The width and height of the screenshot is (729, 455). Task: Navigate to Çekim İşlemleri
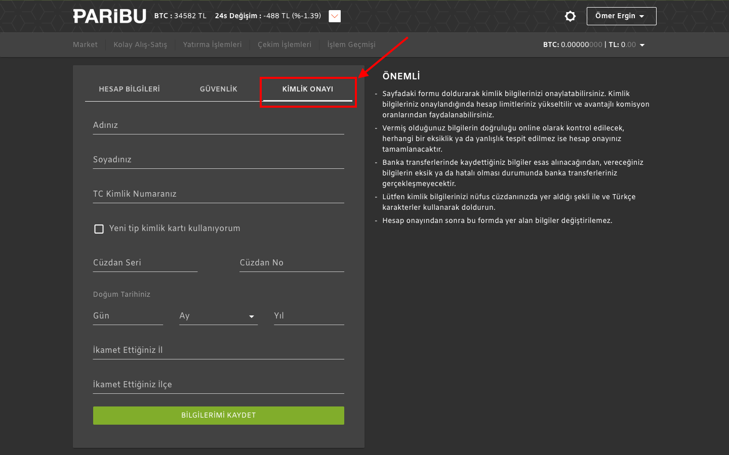click(x=285, y=44)
